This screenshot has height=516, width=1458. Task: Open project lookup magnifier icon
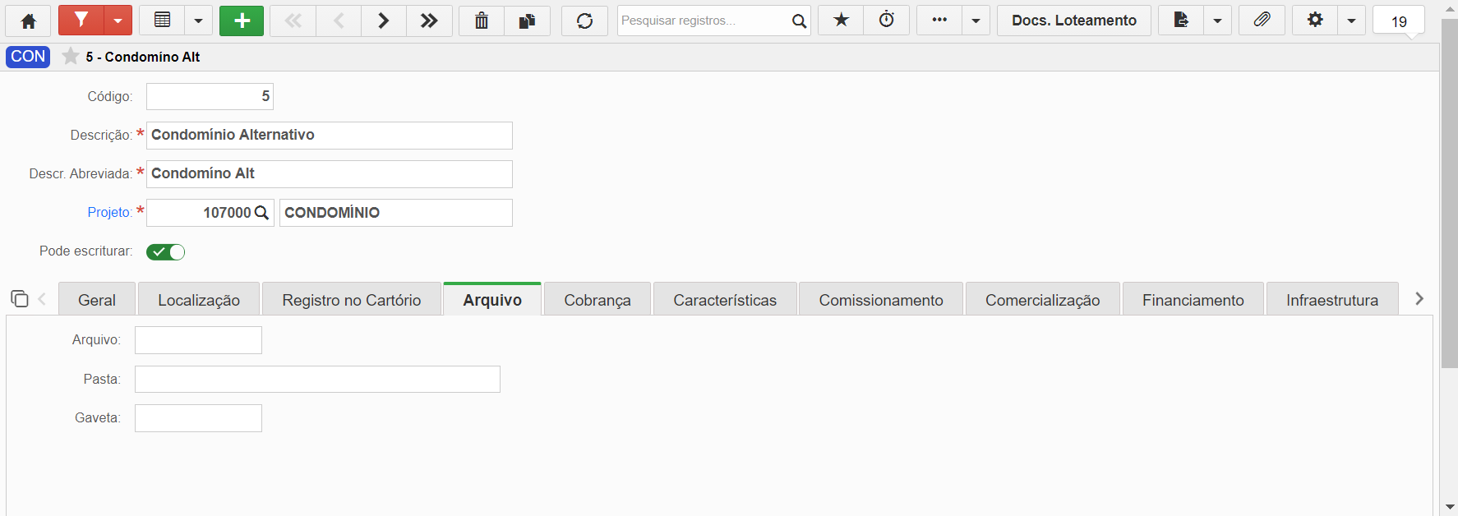tap(261, 213)
